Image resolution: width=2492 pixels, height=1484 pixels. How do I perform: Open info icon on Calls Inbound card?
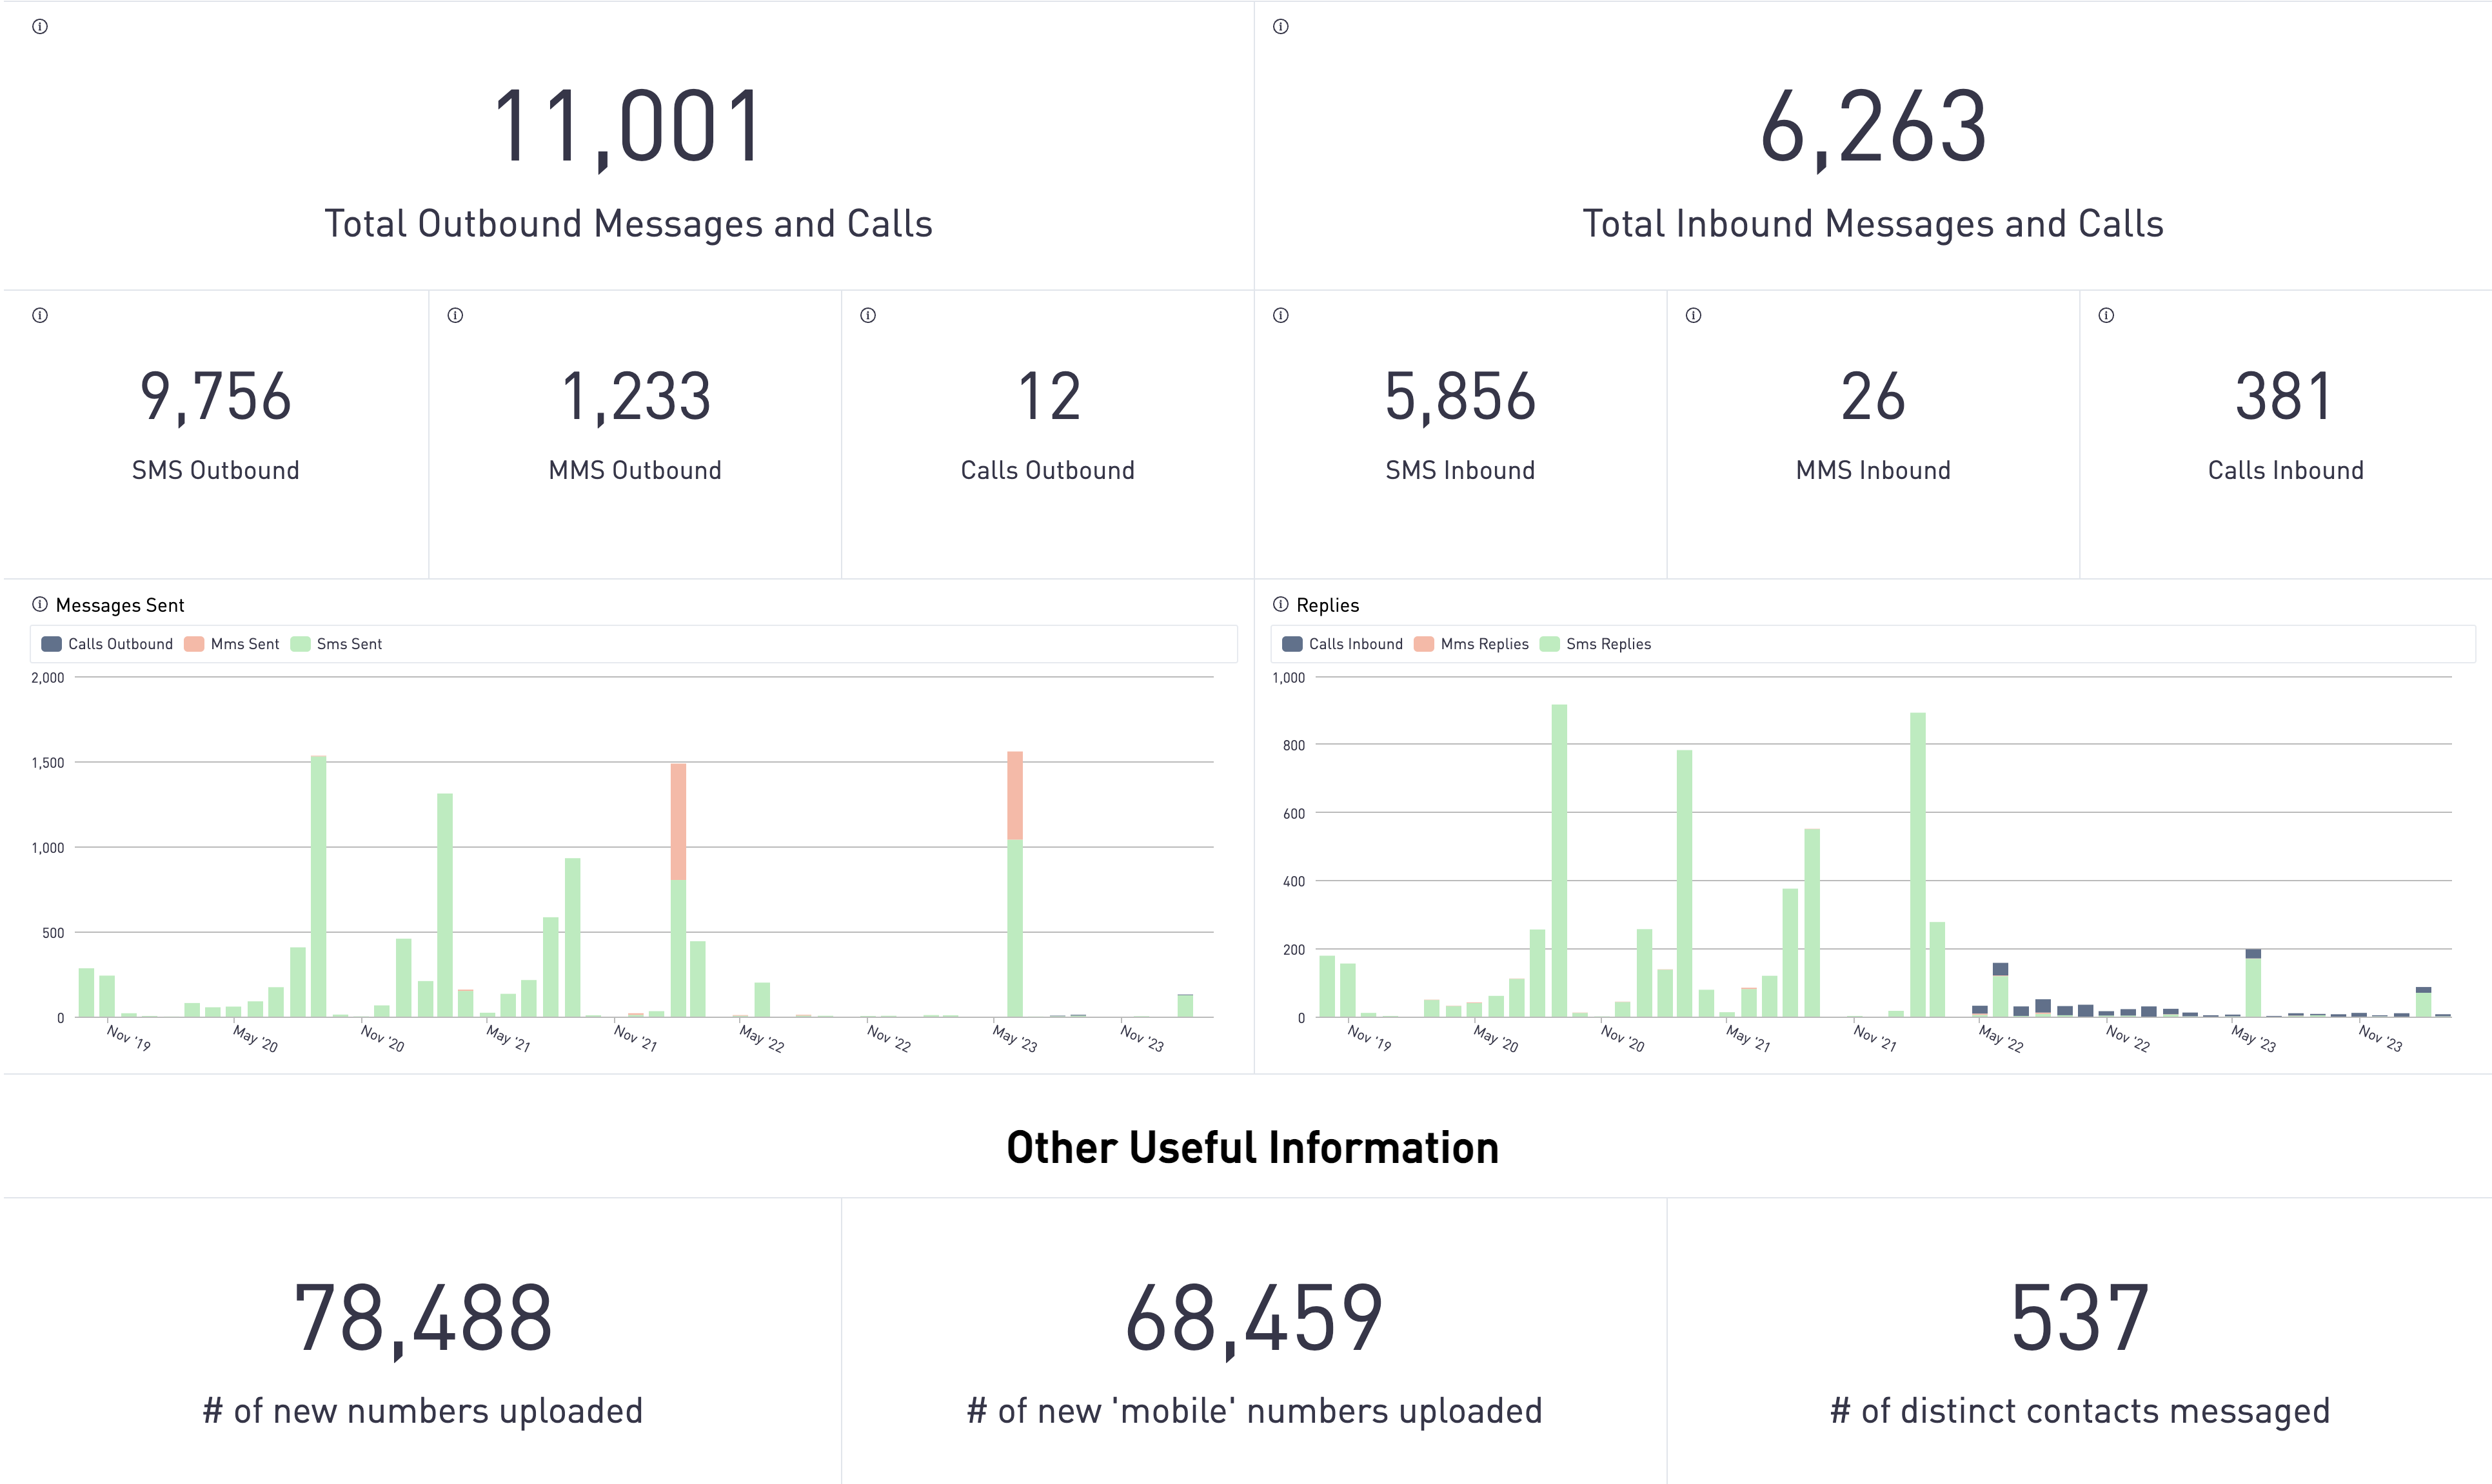coord(2107,316)
